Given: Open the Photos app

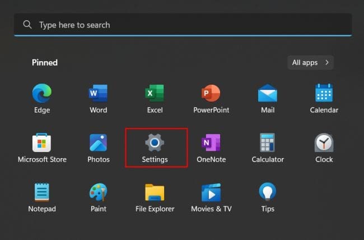Looking at the screenshot, I should 99,142.
